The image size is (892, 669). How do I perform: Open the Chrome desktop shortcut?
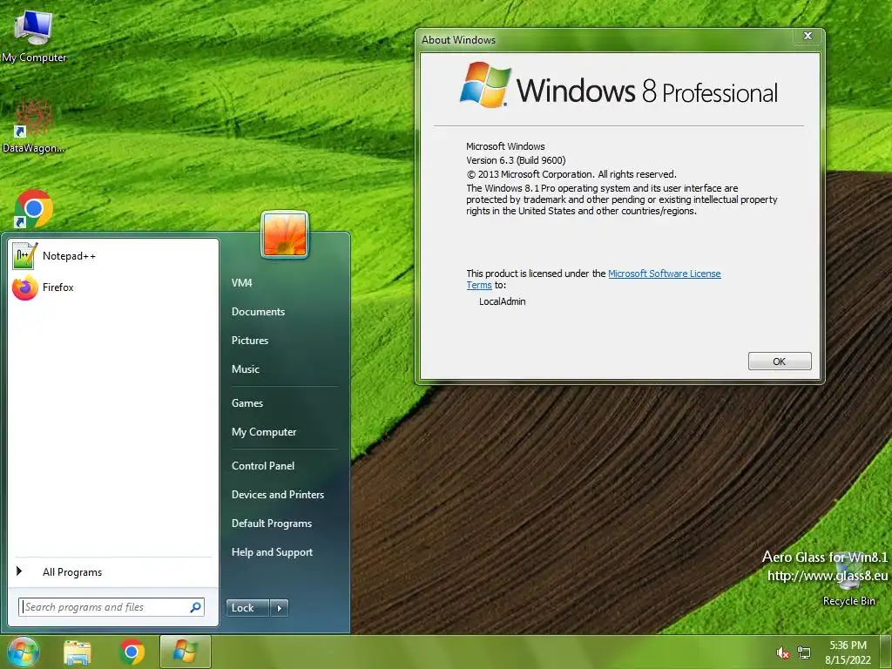(x=33, y=209)
